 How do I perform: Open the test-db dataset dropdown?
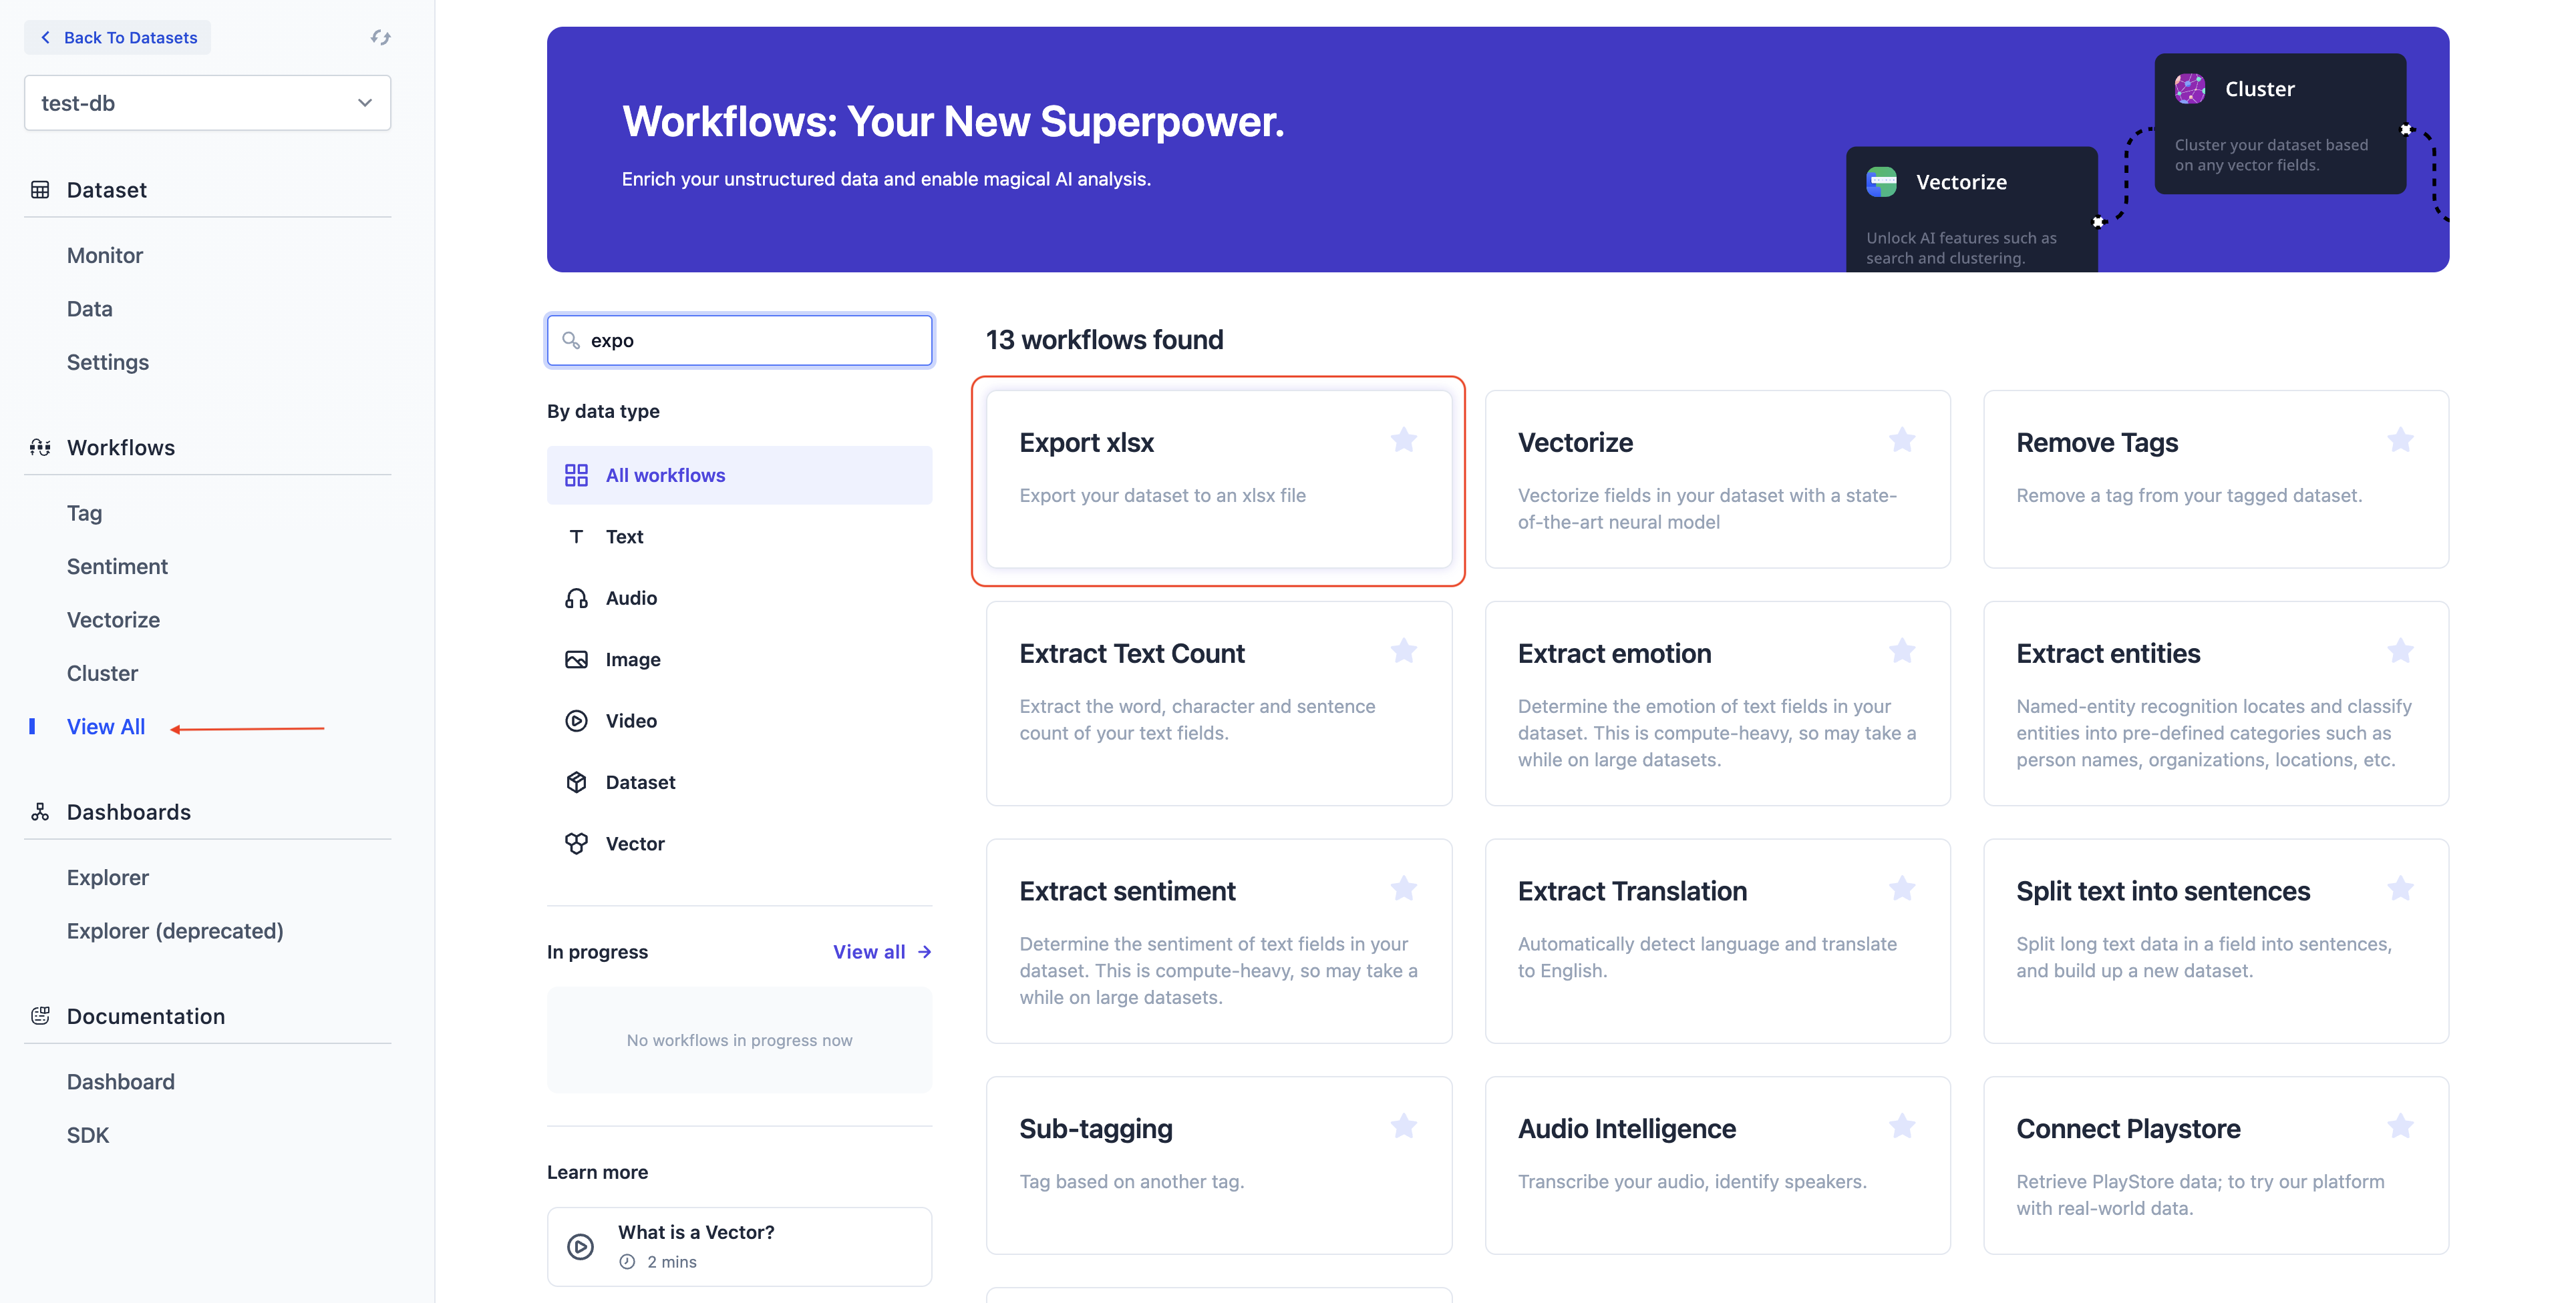(207, 103)
